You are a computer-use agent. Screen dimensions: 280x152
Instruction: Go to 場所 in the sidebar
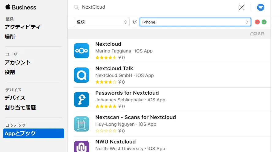(10, 37)
